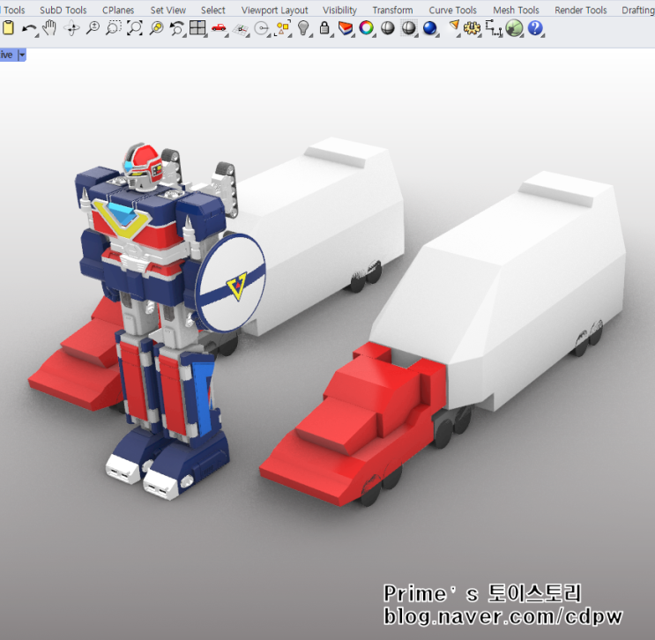Activate the Zoom Dynamic magnifier
The height and width of the screenshot is (640, 655).
[x=93, y=28]
